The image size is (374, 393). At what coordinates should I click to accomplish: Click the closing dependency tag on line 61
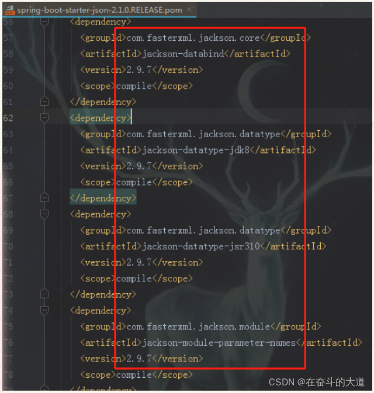(103, 102)
